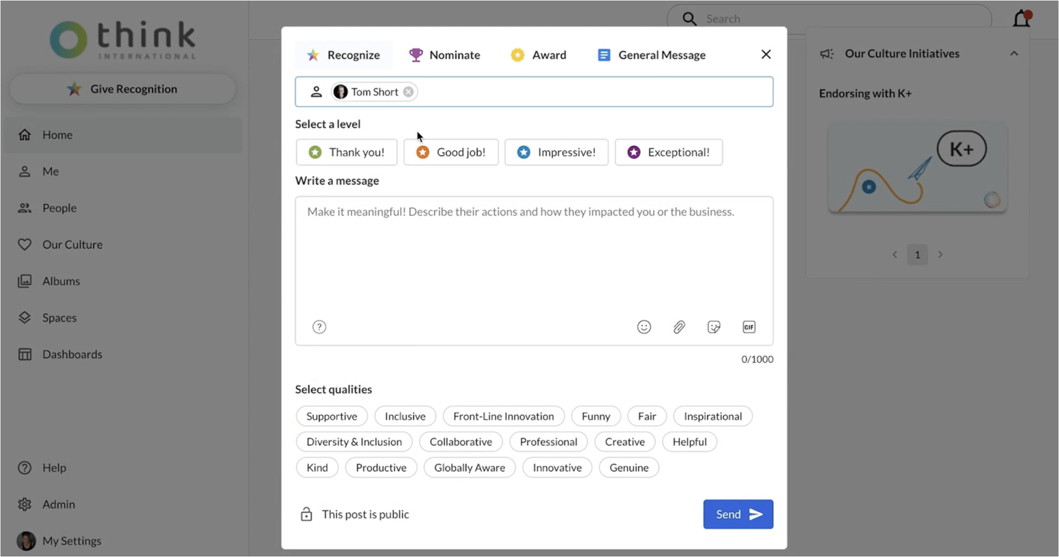Attach a file with the paperclip icon
1059x557 pixels.
point(679,327)
